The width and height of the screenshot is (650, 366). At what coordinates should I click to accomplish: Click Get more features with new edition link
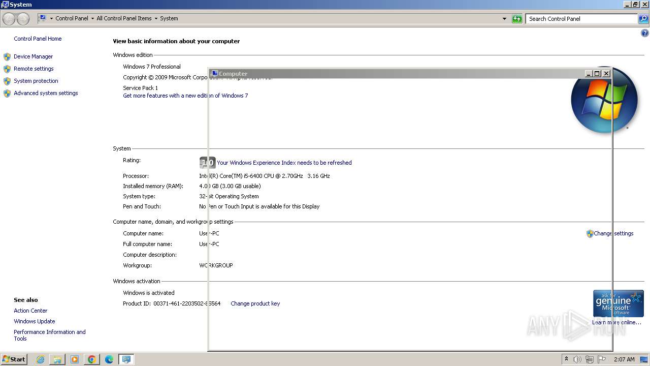185,96
